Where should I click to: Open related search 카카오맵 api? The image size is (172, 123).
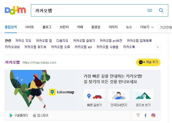pyautogui.click(x=83, y=47)
